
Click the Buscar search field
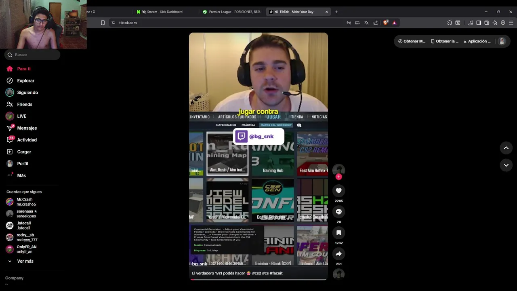point(32,55)
